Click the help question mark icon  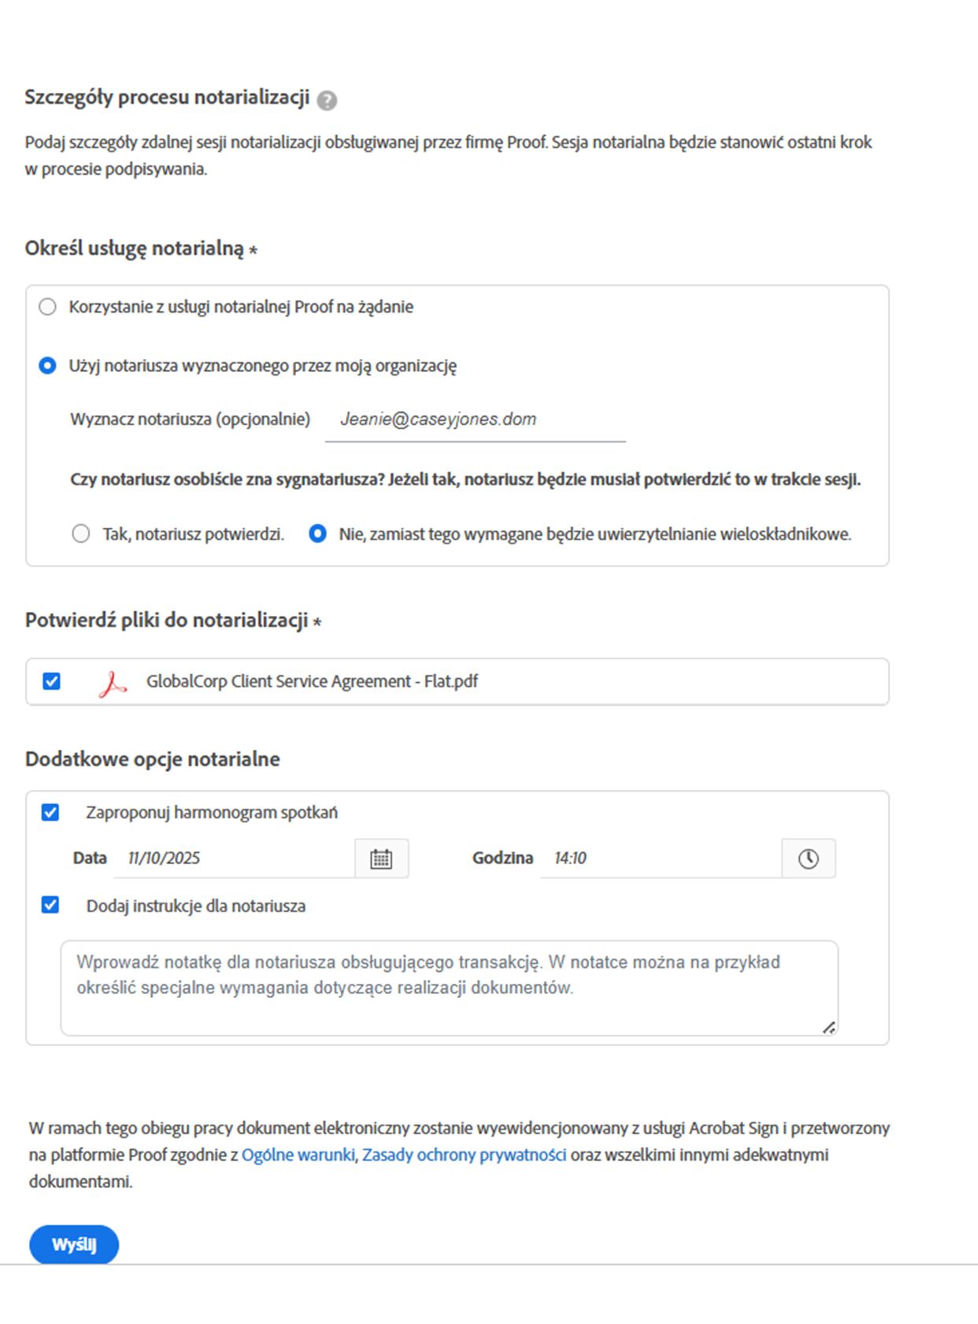[x=327, y=100]
